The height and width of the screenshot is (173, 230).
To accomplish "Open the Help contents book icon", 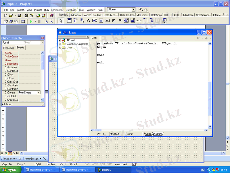I will click(51, 16).
